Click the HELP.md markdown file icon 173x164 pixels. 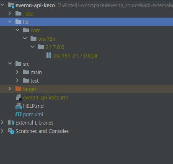(18, 106)
